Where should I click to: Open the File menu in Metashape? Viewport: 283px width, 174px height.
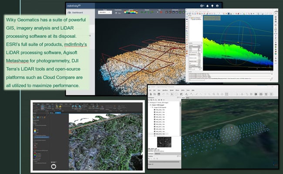click(x=150, y=90)
